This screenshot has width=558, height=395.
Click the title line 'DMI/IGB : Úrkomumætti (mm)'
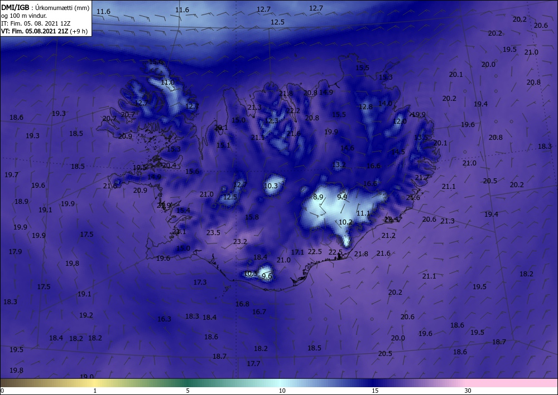45,7
